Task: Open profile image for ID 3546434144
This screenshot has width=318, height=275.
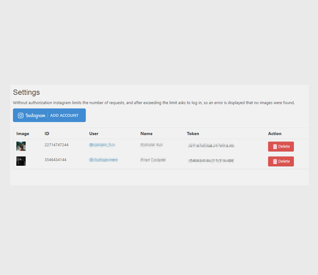Action: click(21, 161)
